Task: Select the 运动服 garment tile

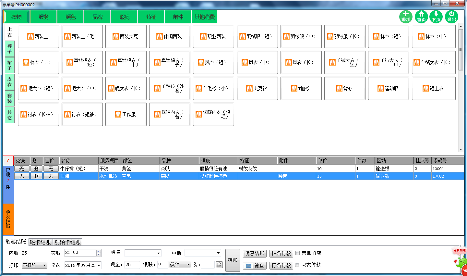Action: (389, 88)
